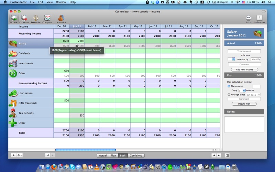Expand the Every months interval dropdown
The height and width of the screenshot is (172, 275).
244,90
